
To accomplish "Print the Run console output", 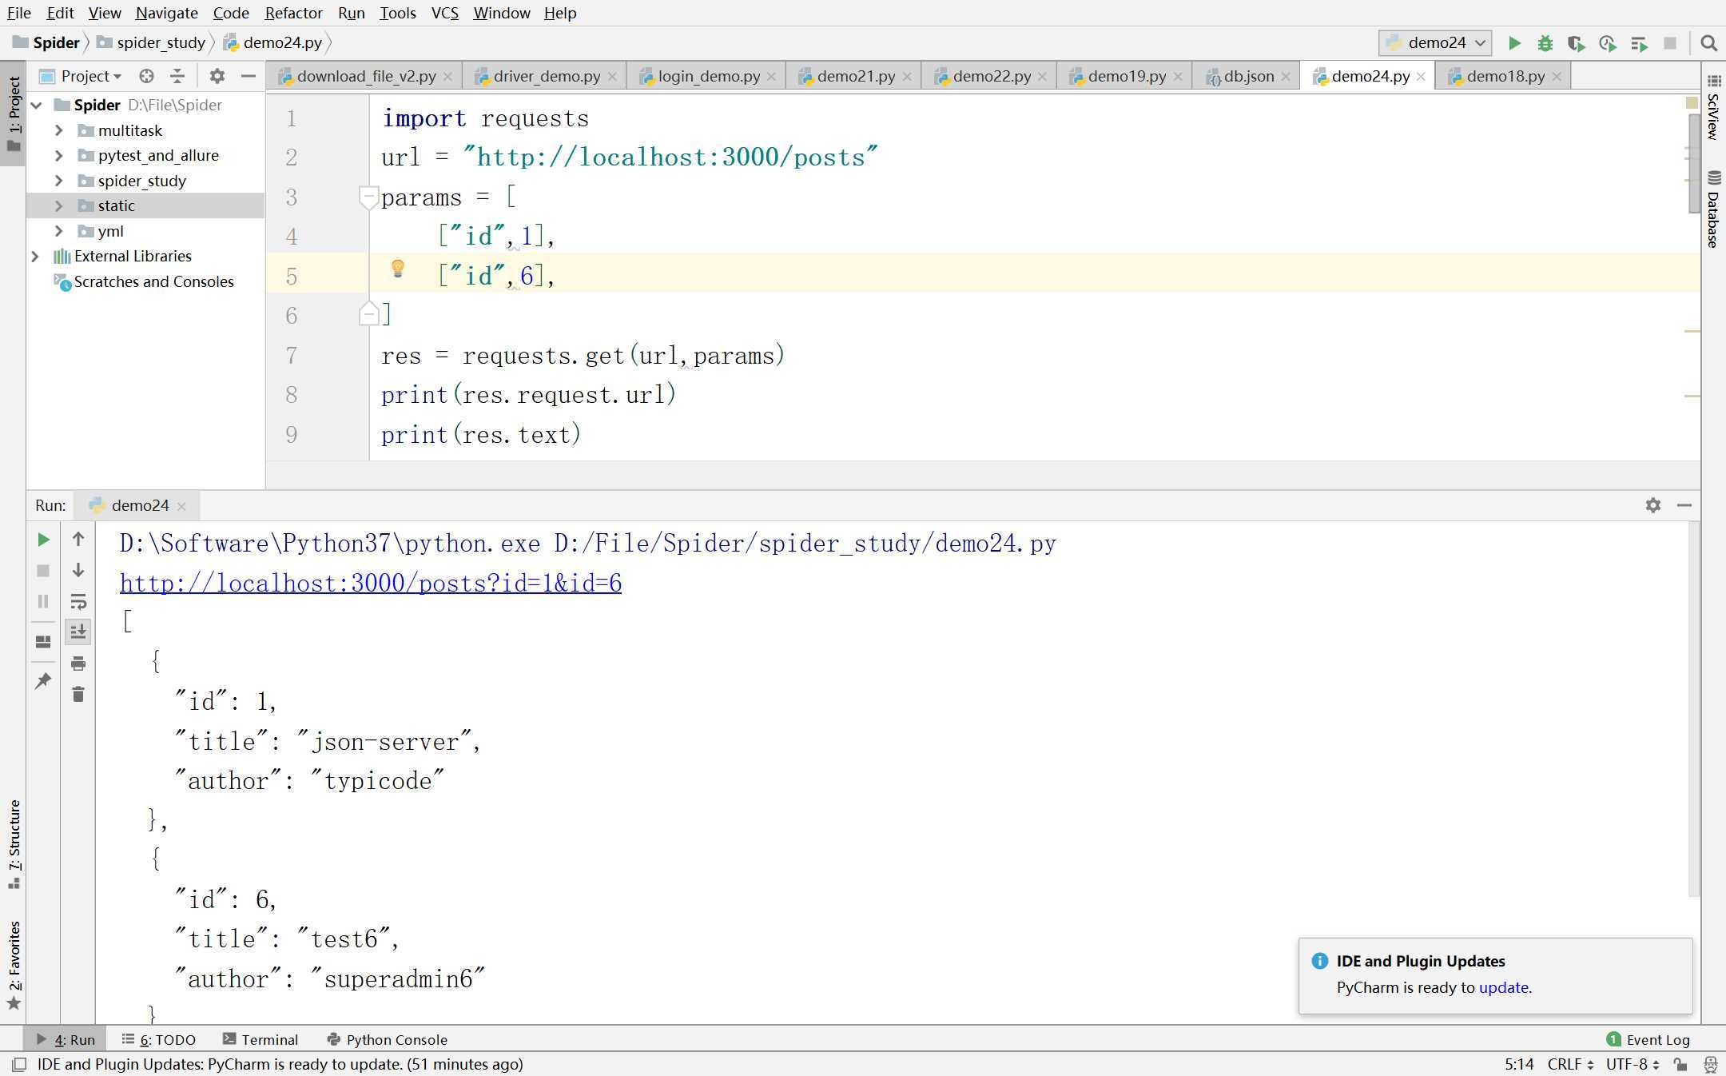I will point(78,664).
